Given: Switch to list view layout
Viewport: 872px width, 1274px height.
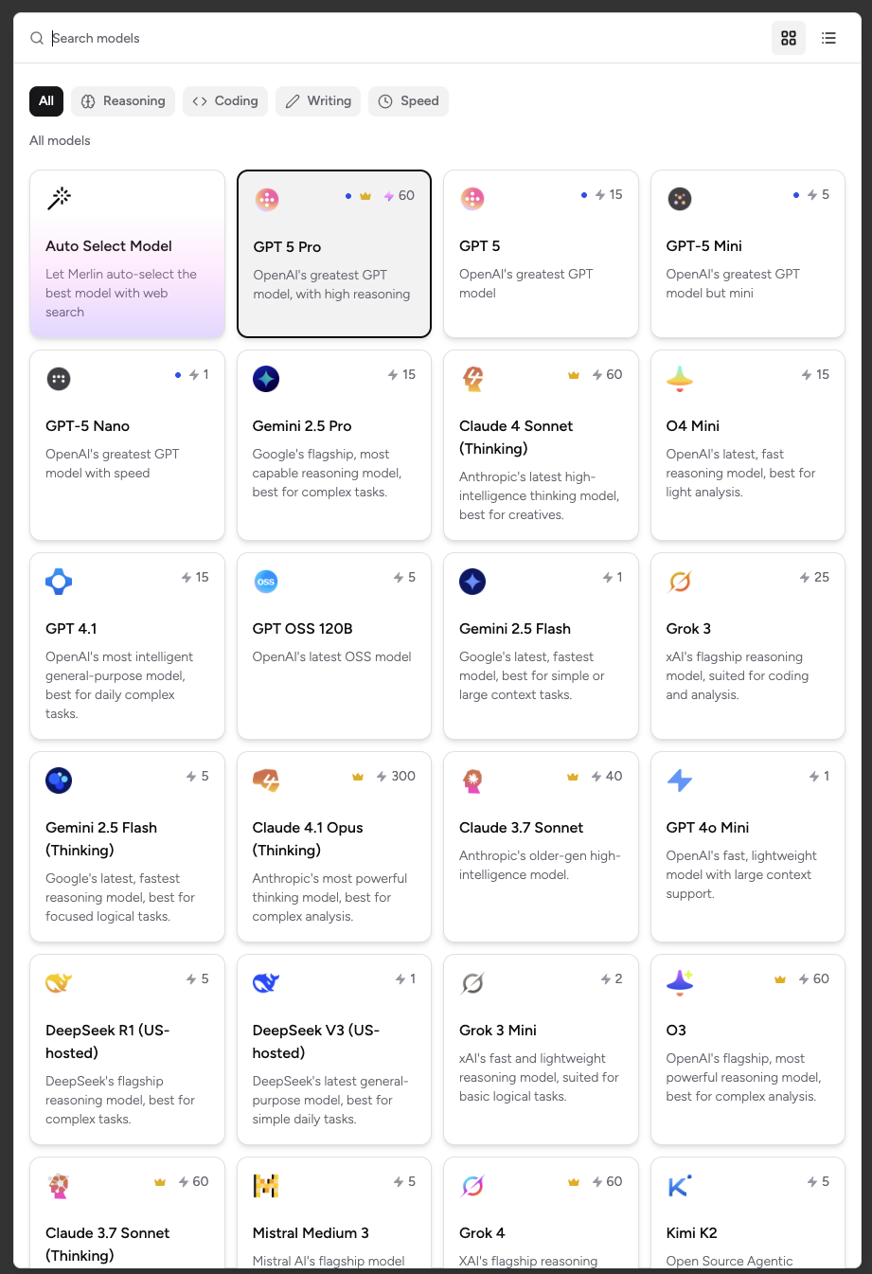Looking at the screenshot, I should (828, 38).
